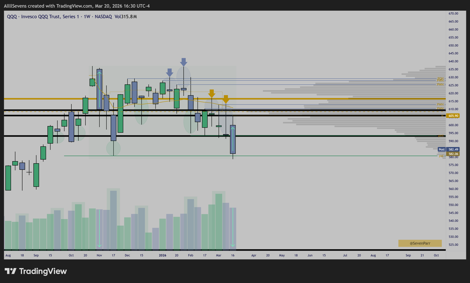The height and width of the screenshot is (283, 470).
Task: Click the 615.00 price axis label
Action: pos(454,101)
